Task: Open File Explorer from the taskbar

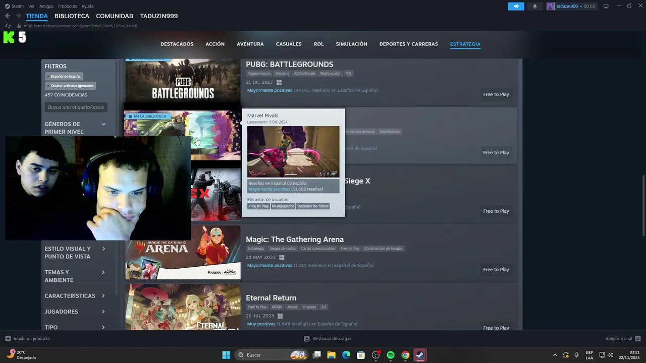Action: (x=332, y=355)
